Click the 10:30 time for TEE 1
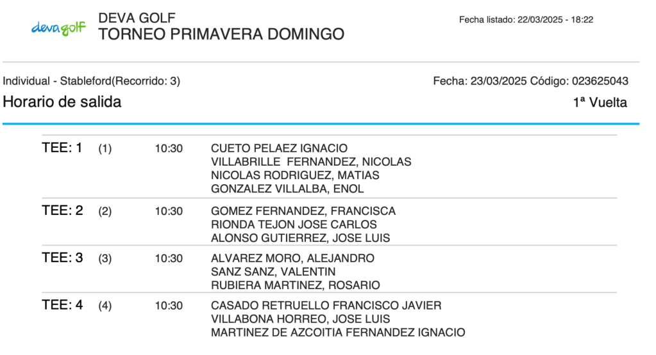Screen dimensions: 656x355 [x=169, y=148]
